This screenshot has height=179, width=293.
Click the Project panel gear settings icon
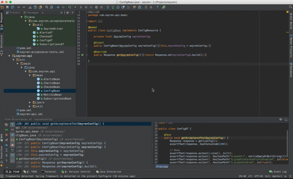[67, 13]
